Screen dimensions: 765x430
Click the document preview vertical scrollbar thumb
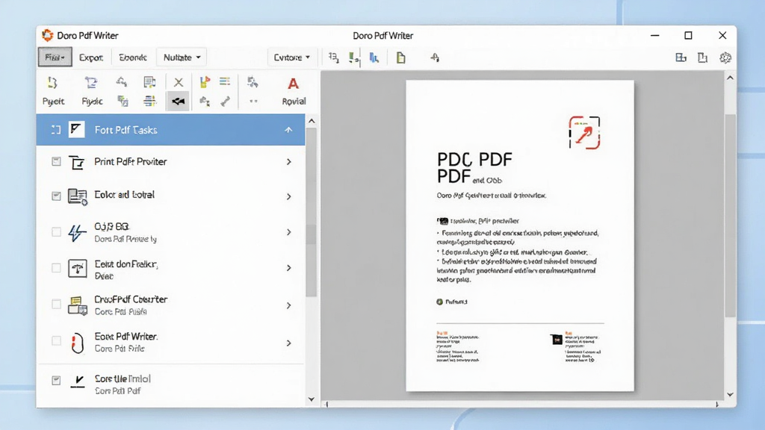click(x=730, y=216)
